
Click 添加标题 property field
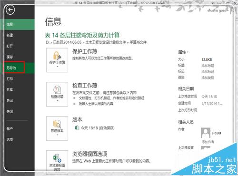click(x=208, y=66)
